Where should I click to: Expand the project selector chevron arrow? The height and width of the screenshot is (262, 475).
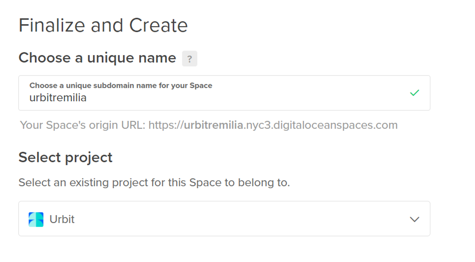coord(414,219)
